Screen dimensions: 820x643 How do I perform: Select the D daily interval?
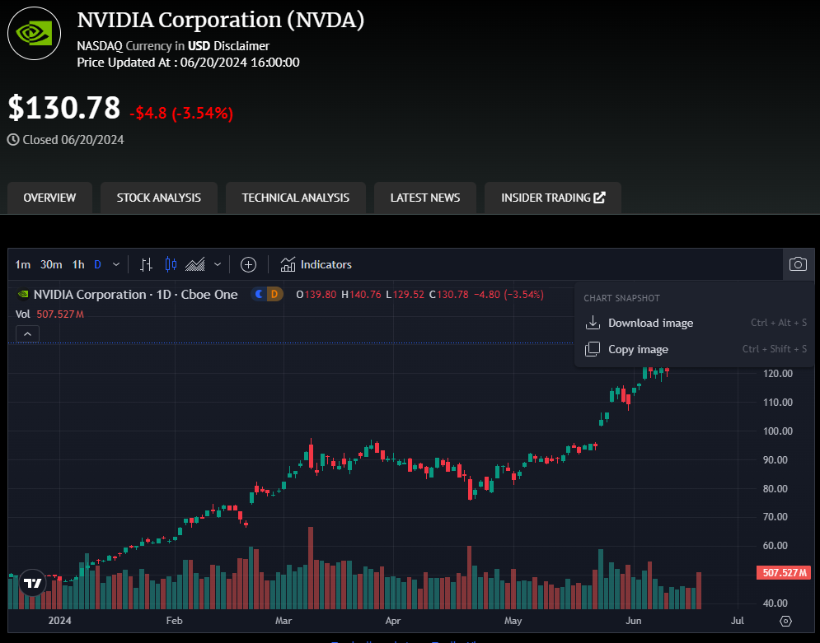coord(97,264)
